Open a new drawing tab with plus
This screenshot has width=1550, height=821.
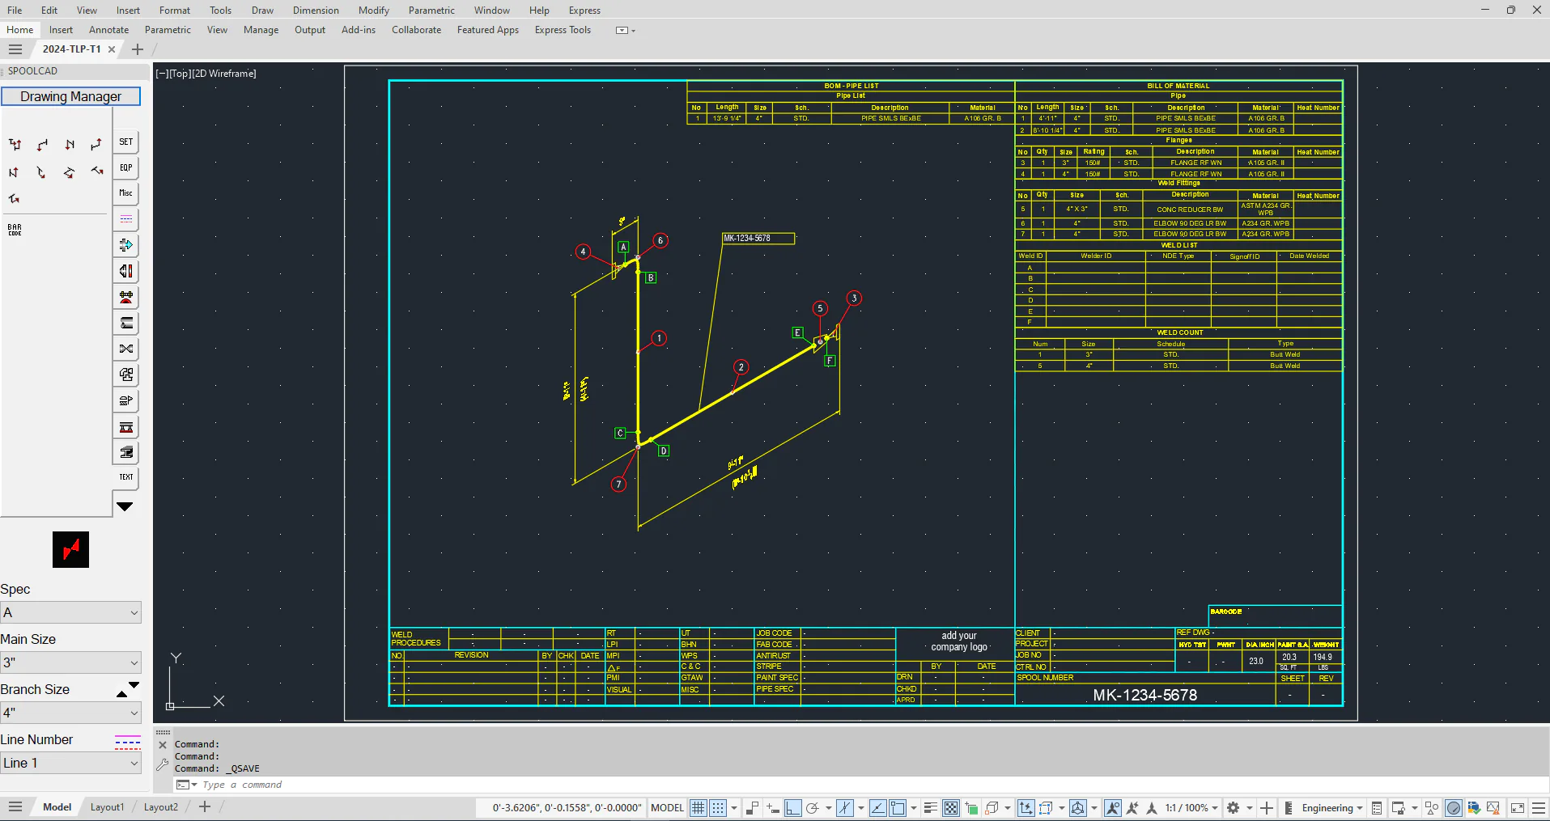pyautogui.click(x=138, y=49)
